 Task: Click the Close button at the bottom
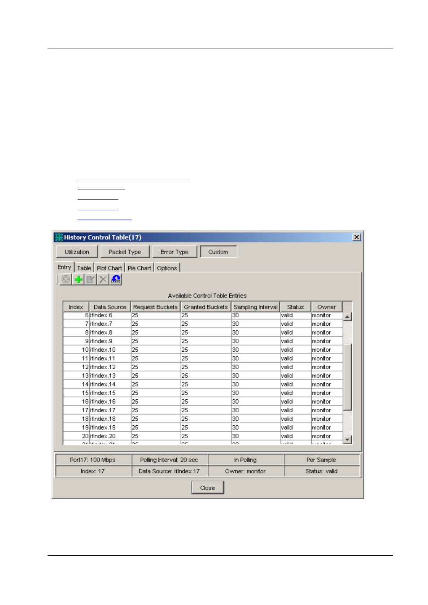pyautogui.click(x=207, y=488)
